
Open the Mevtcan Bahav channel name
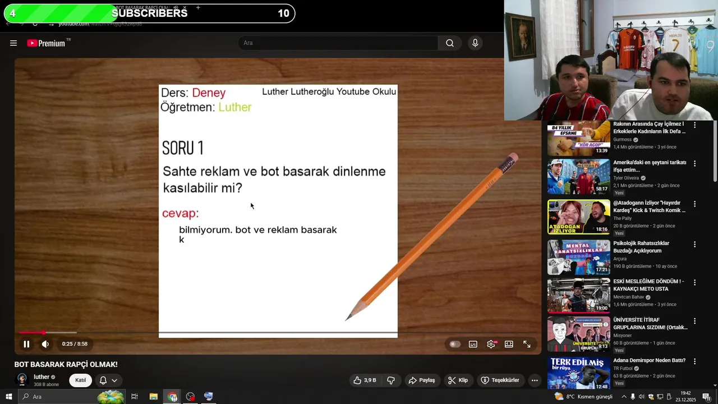[629, 297]
